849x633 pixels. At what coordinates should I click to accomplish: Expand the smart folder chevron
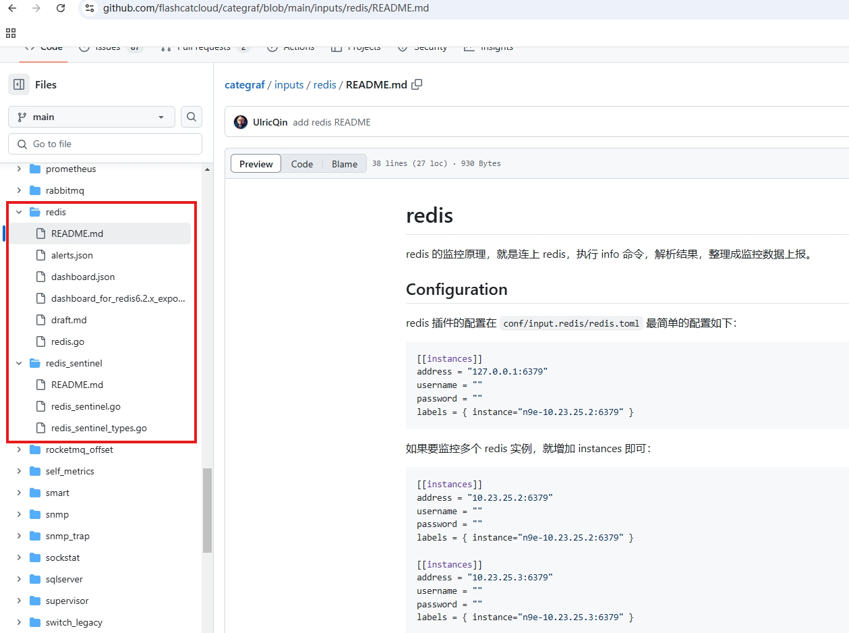pyautogui.click(x=19, y=493)
